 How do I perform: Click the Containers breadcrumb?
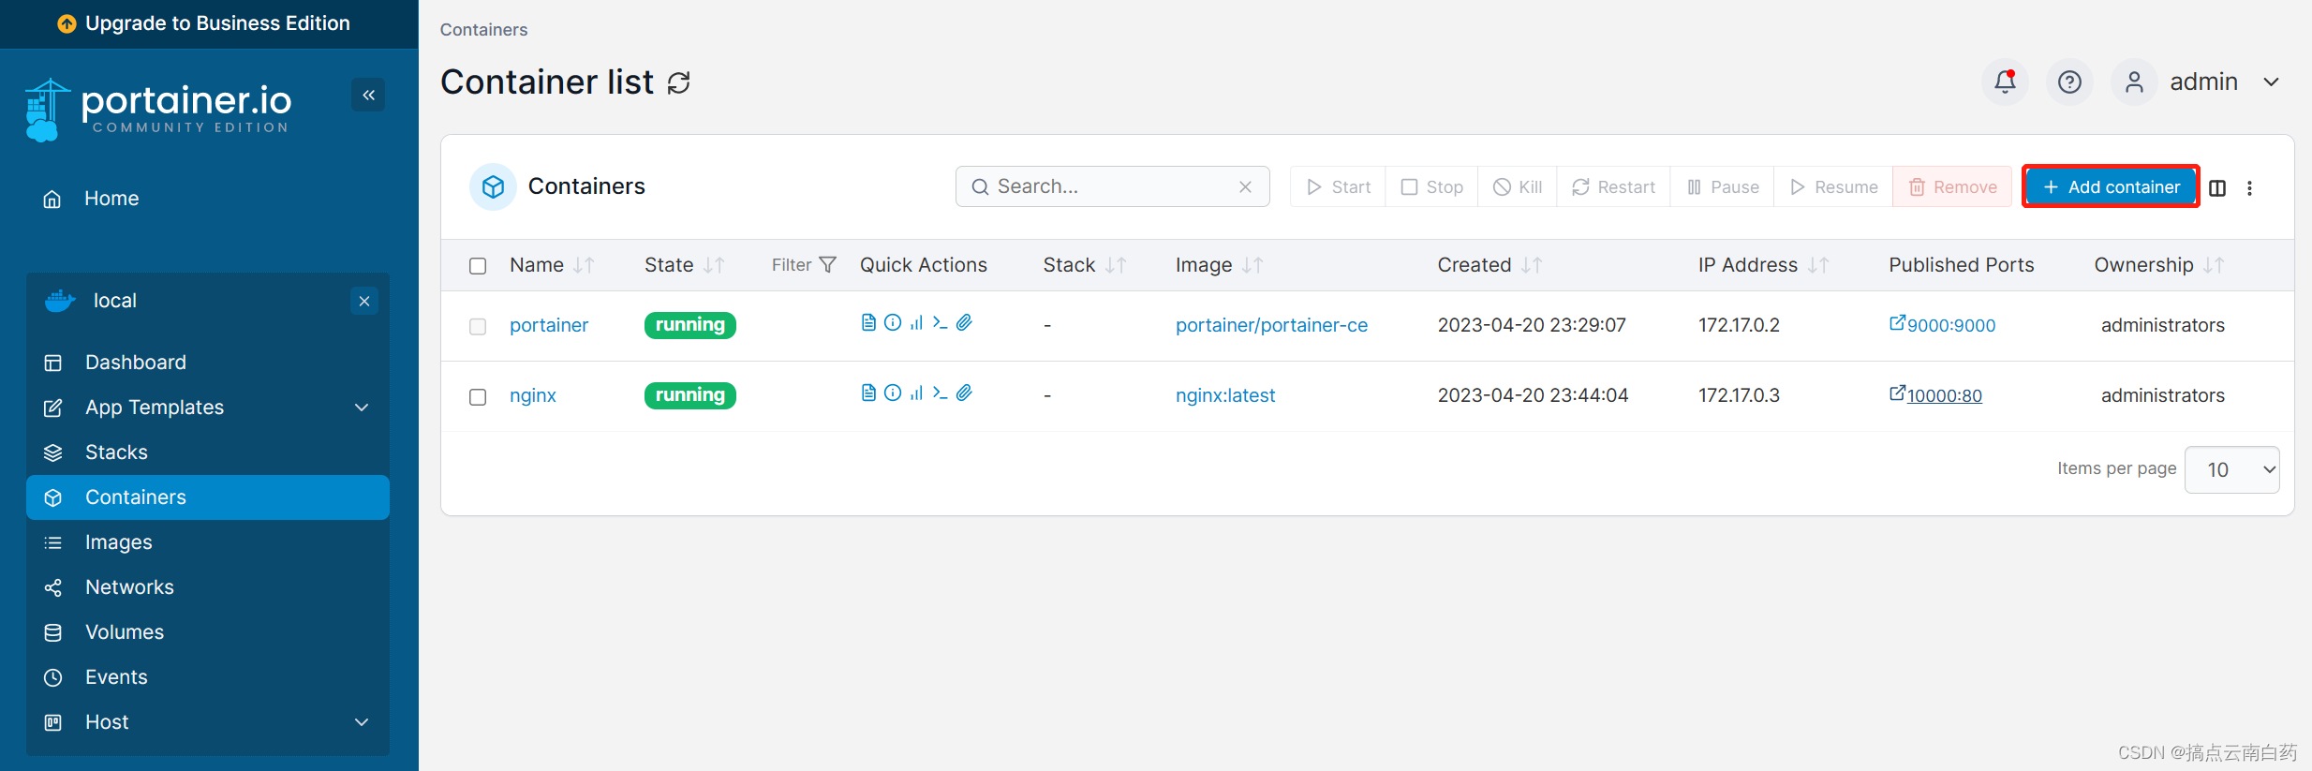(x=483, y=30)
